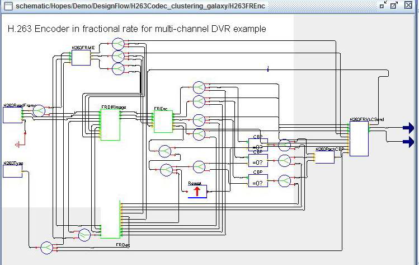Image resolution: width=419 pixels, height=265 pixels.
Task: Click the fork node right of H263ReadFrame
Action: coord(39,111)
